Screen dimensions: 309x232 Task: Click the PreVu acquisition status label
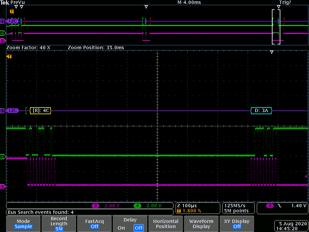coord(18,2)
